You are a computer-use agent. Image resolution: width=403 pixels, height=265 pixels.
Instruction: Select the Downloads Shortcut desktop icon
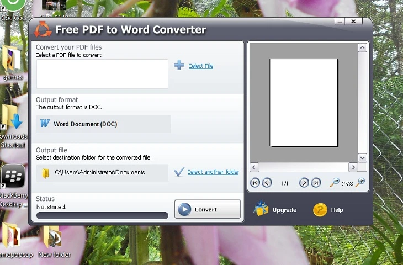click(13, 126)
